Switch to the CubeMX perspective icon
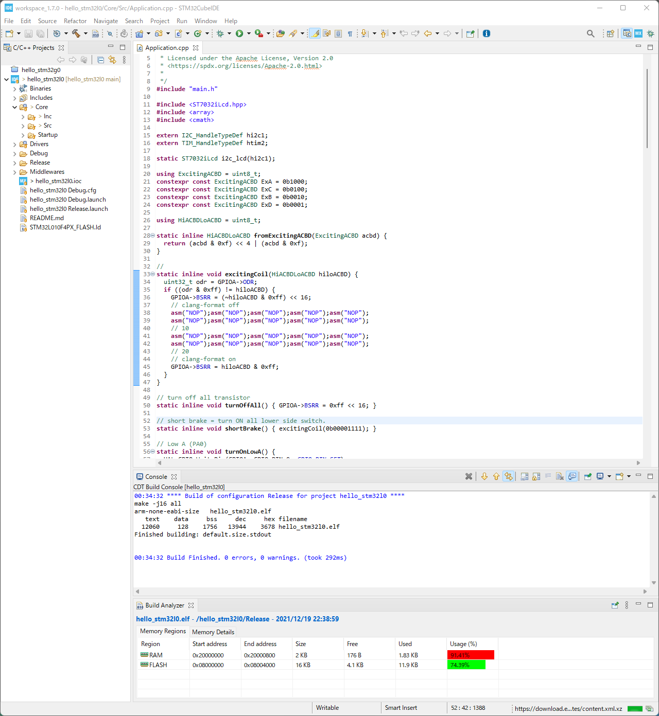This screenshot has height=716, width=659. (x=638, y=33)
